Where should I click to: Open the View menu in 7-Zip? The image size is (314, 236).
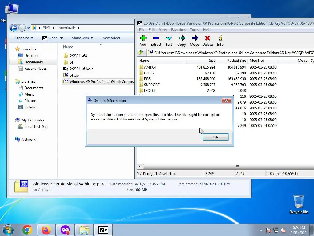click(x=163, y=30)
